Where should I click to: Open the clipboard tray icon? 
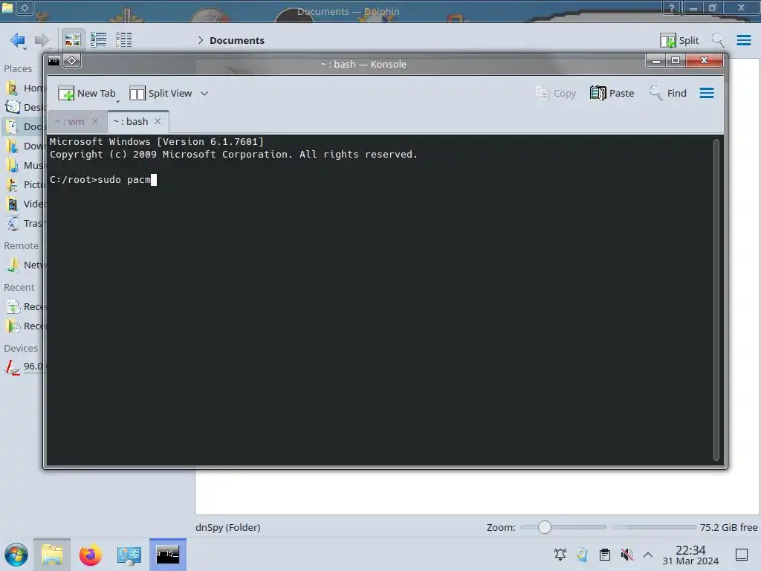pyautogui.click(x=605, y=555)
